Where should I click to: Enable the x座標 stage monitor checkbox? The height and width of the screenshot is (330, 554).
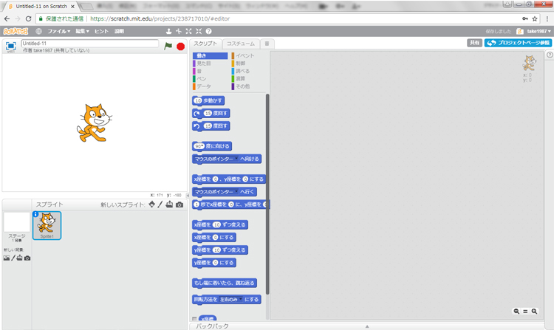(194, 319)
